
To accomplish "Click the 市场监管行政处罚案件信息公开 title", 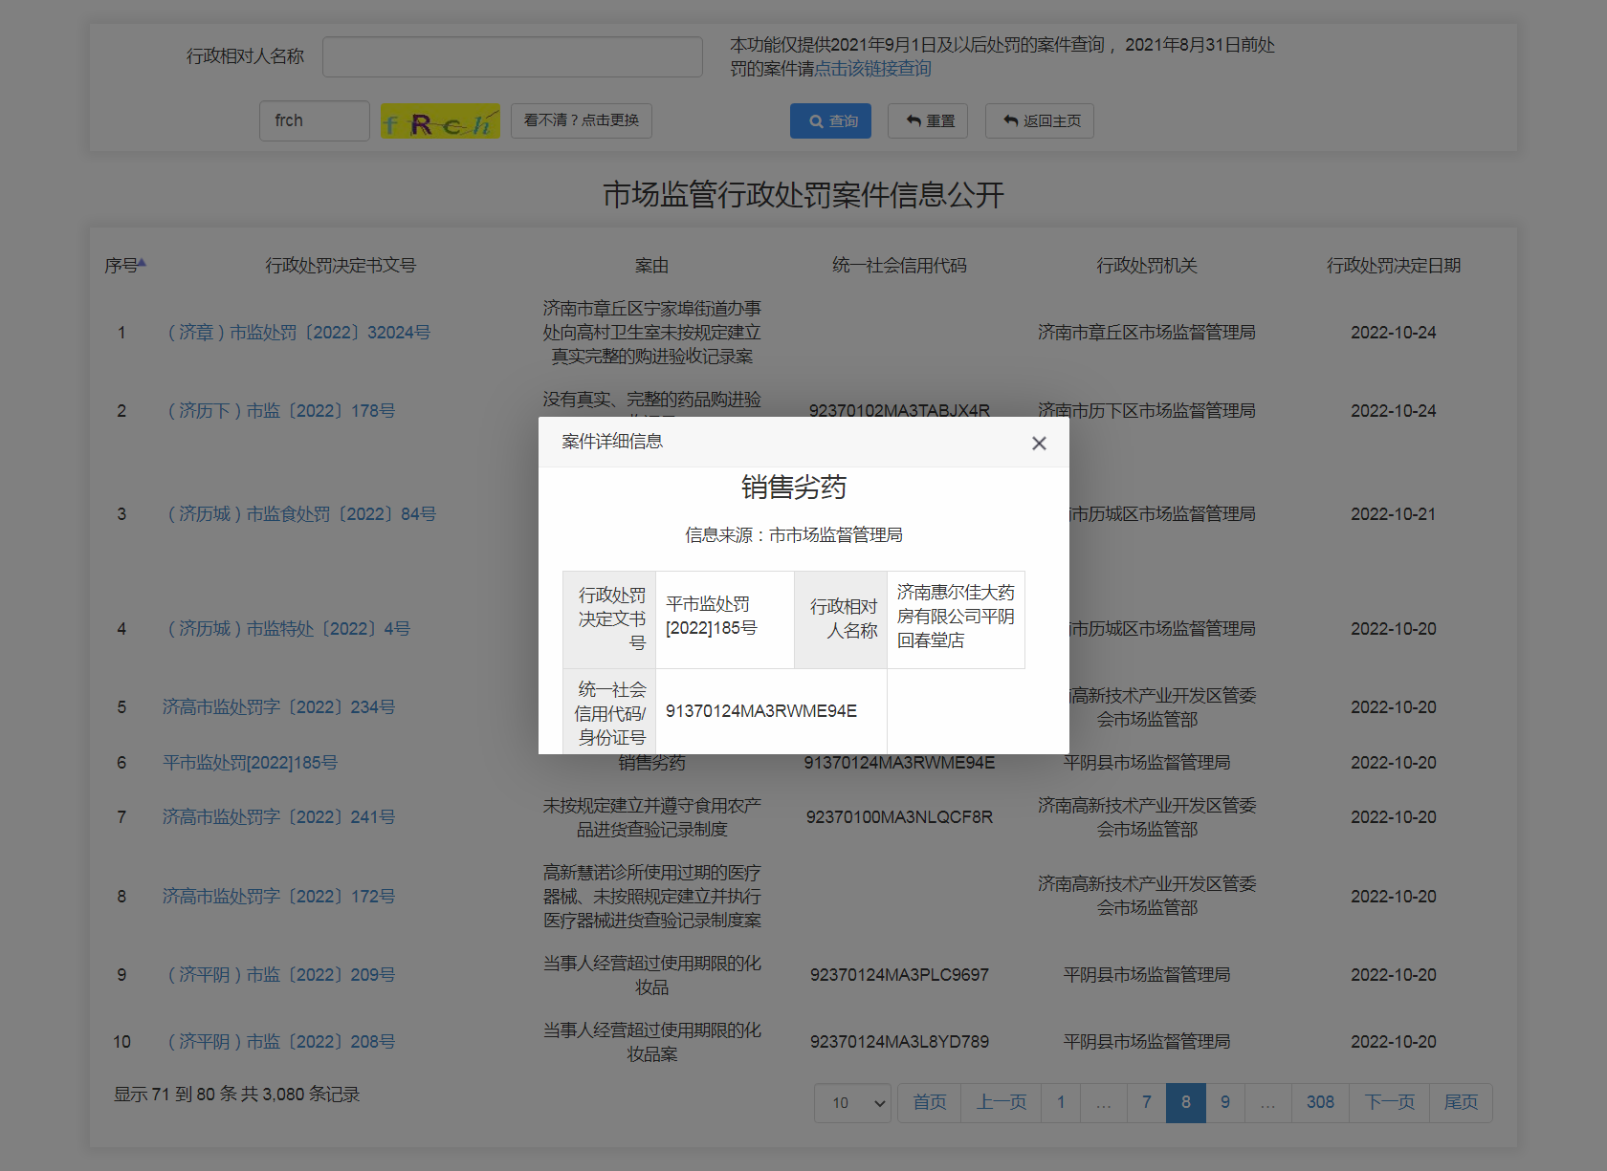I will pyautogui.click(x=803, y=195).
